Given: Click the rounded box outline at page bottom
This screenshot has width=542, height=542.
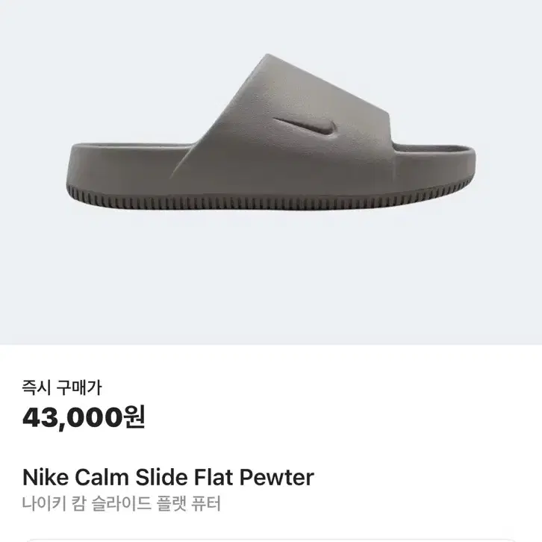Looking at the screenshot, I should pyautogui.click(x=271, y=541).
